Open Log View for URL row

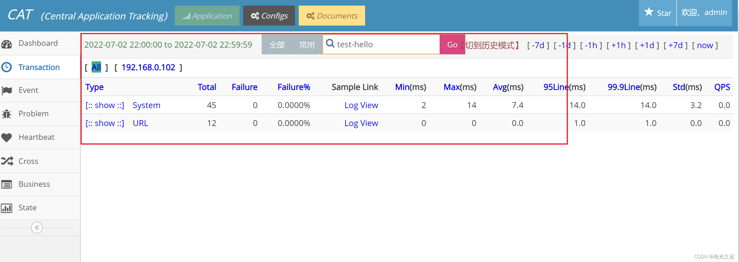point(361,123)
